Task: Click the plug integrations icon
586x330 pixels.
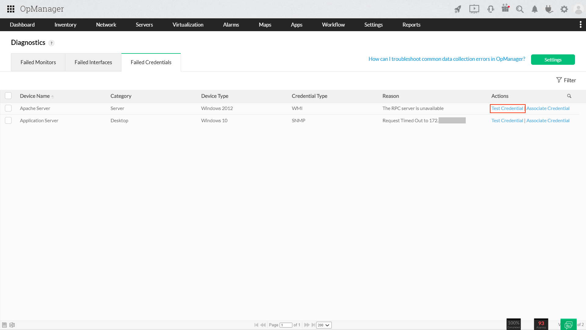Action: point(549,9)
